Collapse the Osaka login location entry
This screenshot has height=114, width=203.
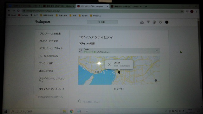pos(157,51)
